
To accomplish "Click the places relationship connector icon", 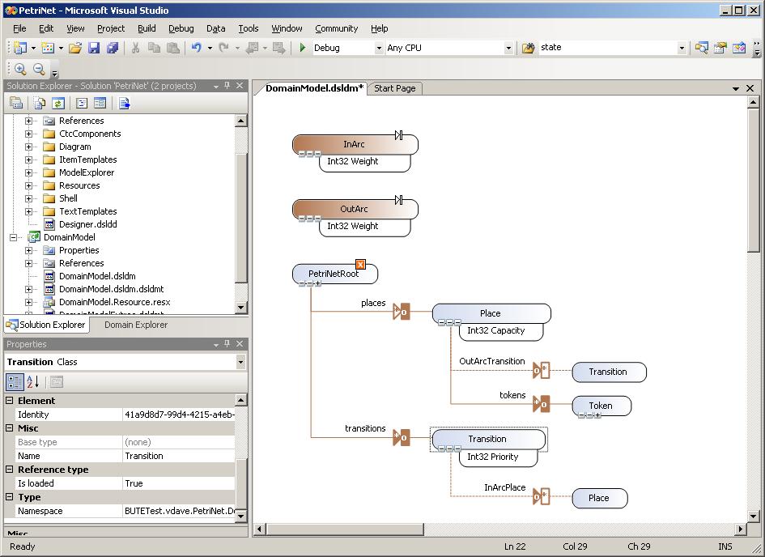I will [402, 312].
